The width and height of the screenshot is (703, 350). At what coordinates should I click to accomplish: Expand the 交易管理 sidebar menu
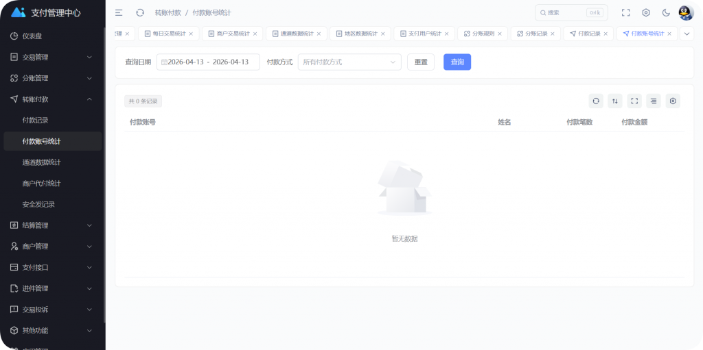coord(52,58)
